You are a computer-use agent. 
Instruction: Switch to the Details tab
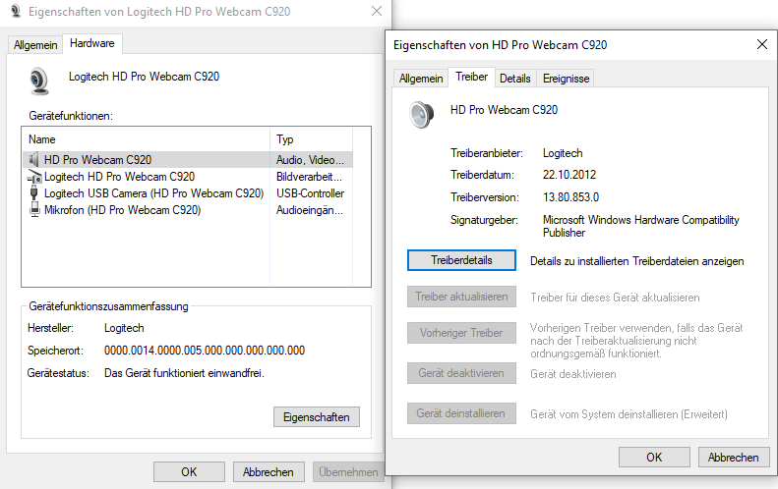[x=515, y=79]
